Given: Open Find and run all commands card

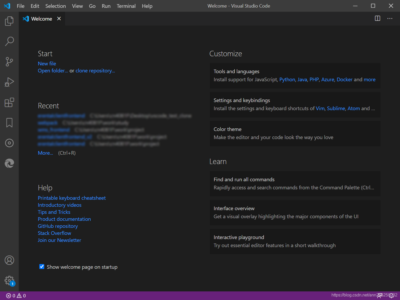Looking at the screenshot, I should click(x=295, y=184).
